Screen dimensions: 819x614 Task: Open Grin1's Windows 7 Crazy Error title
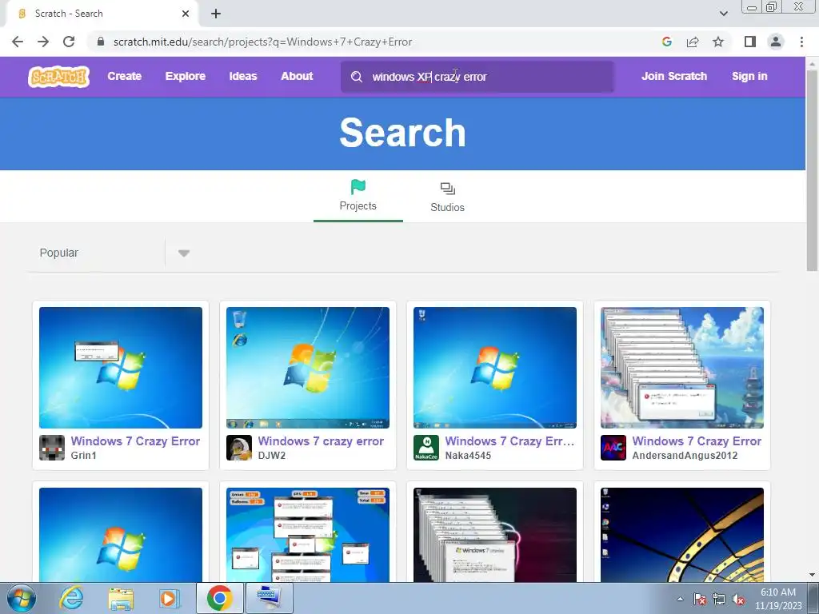tap(135, 441)
